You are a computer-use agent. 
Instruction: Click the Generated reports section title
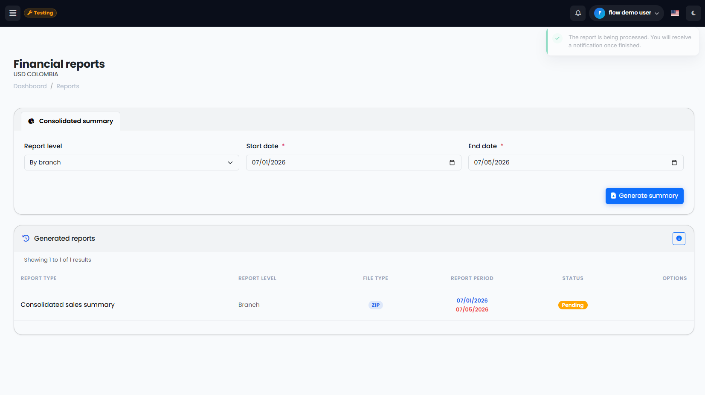64,239
